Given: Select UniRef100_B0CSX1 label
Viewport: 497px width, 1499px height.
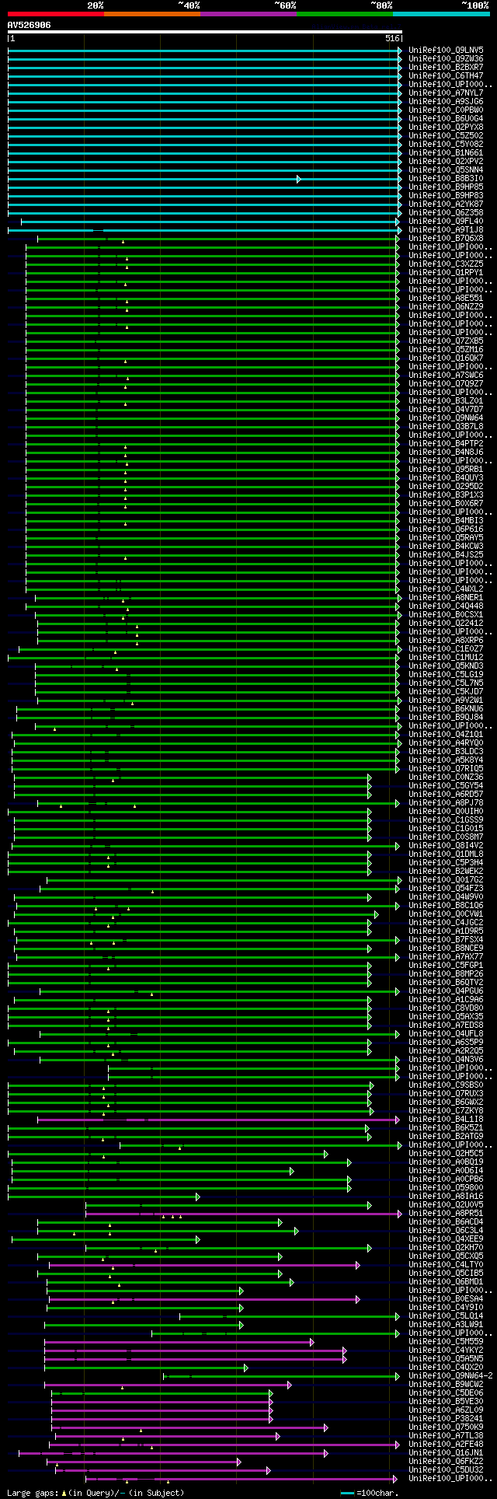Looking at the screenshot, I should pyautogui.click(x=445, y=614).
